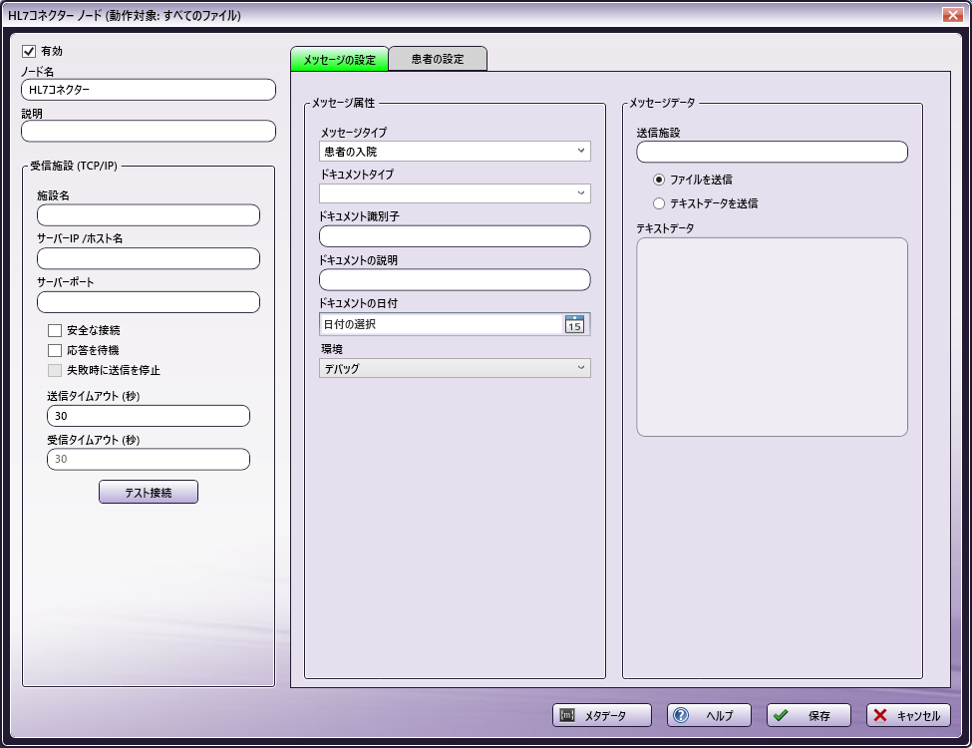This screenshot has width=972, height=748.
Task: Click the 送信タイムアウト (秒) field
Action: (x=149, y=416)
